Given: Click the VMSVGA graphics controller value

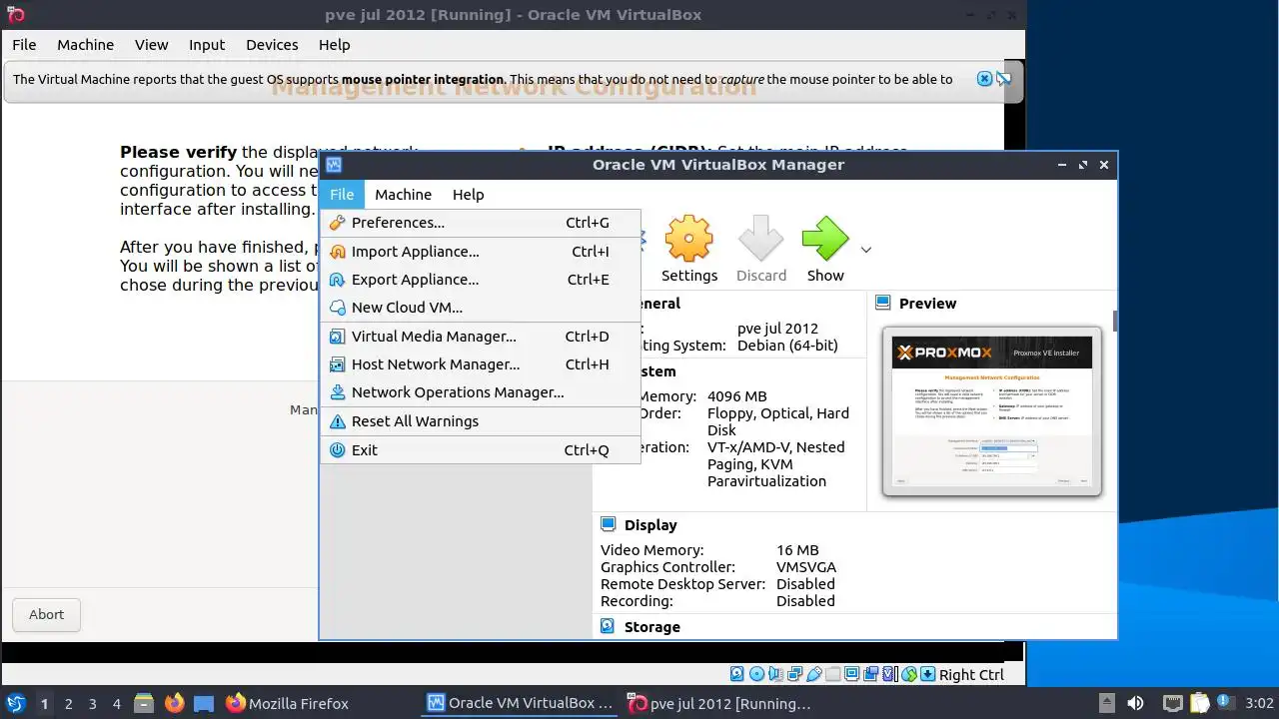Looking at the screenshot, I should tap(806, 567).
